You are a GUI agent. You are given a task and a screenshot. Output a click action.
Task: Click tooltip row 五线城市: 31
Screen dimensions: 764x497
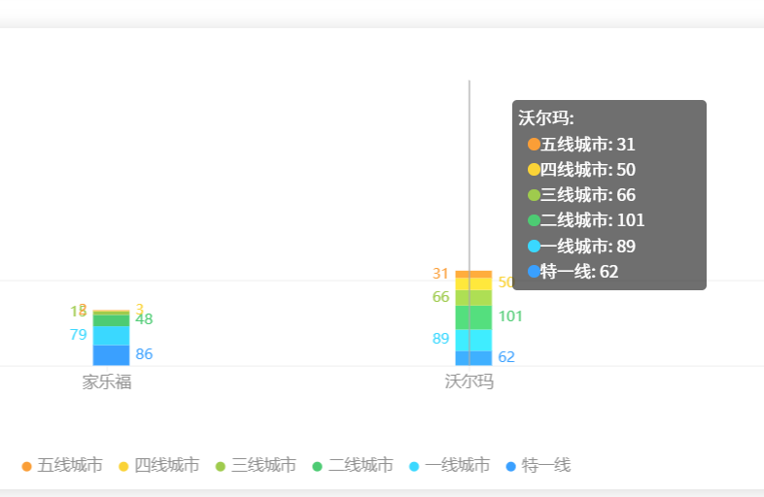tap(581, 145)
